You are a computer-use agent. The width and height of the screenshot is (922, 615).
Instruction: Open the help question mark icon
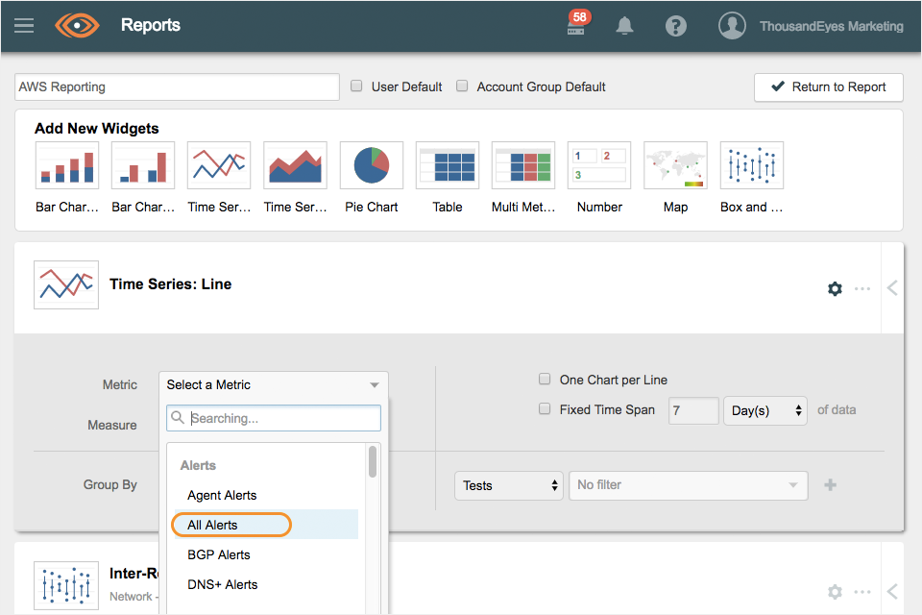pyautogui.click(x=676, y=26)
